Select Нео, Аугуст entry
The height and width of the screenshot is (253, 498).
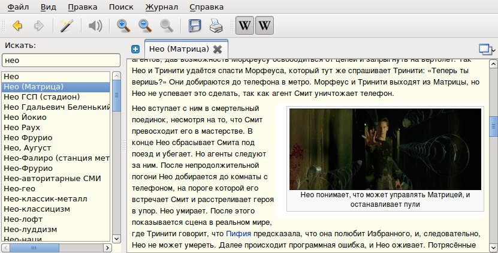coord(56,148)
